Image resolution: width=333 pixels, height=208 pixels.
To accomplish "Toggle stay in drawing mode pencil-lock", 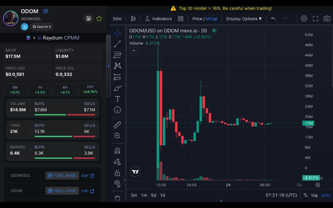I will pyautogui.click(x=117, y=162).
